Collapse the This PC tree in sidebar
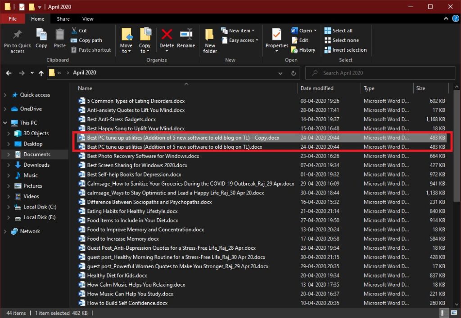This screenshot has width=461, height=318. [5, 122]
